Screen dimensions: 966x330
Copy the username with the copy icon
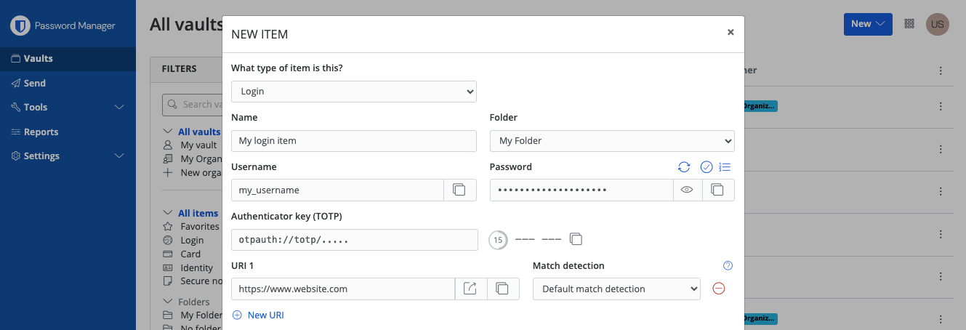click(x=459, y=190)
